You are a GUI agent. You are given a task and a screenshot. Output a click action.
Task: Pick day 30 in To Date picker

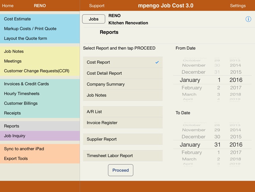tap(217, 137)
